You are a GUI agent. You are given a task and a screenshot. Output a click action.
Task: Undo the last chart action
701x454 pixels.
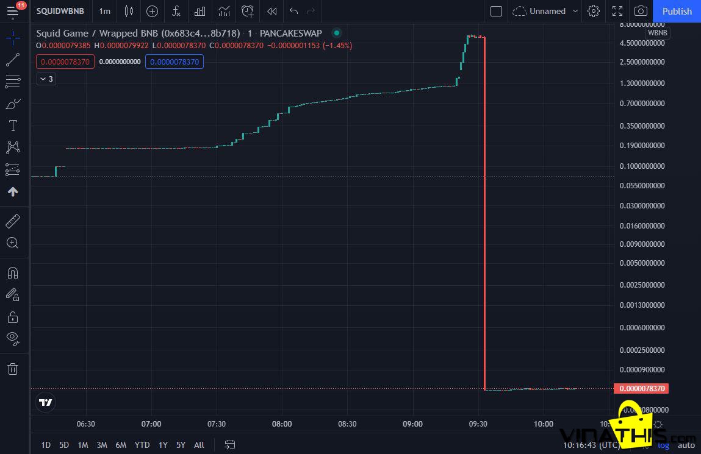[x=293, y=11]
